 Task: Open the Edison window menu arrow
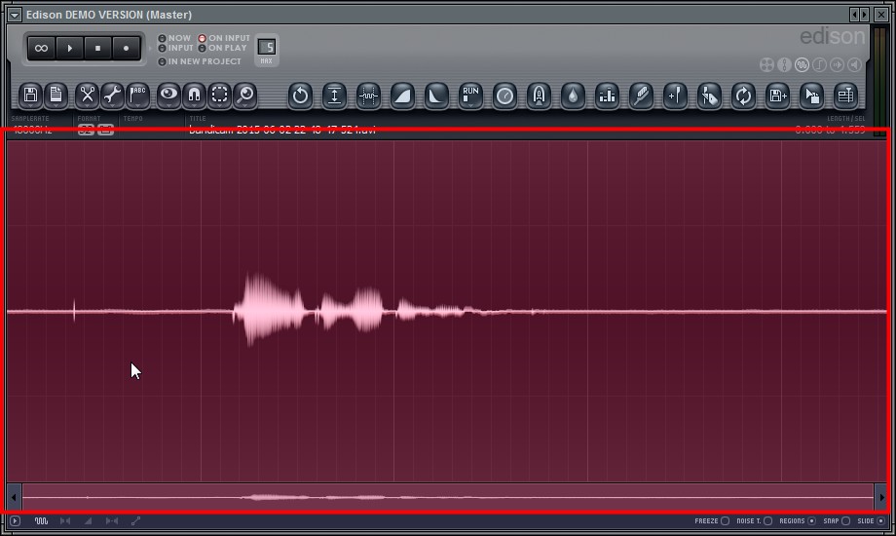click(x=14, y=15)
